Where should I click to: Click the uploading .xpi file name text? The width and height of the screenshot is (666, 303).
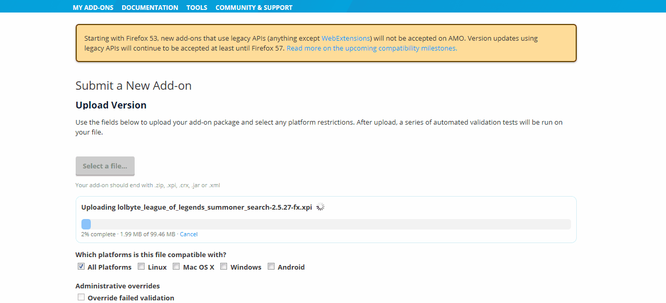[x=215, y=207]
